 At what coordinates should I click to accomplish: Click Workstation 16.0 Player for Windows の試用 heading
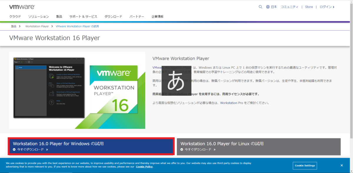(x=58, y=144)
